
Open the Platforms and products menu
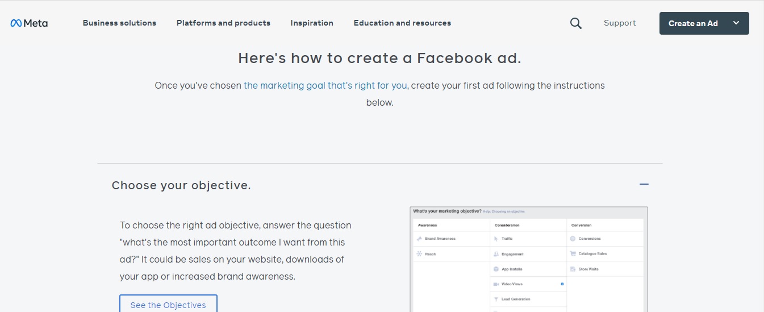tap(223, 23)
